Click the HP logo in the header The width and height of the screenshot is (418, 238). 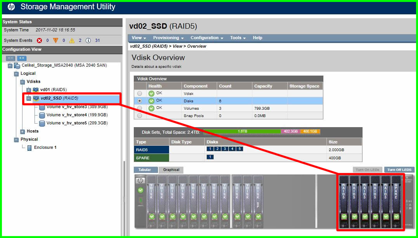(11, 7)
